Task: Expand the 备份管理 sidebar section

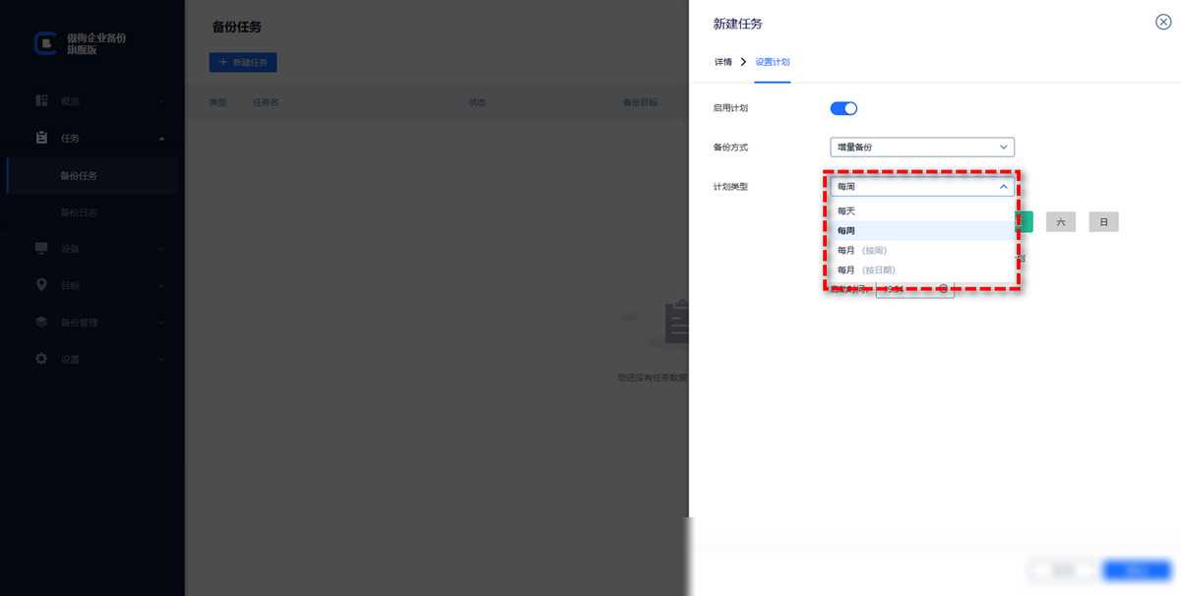Action: tap(161, 323)
